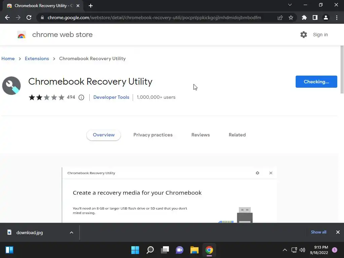Open the notification badge in the tray

335,250
